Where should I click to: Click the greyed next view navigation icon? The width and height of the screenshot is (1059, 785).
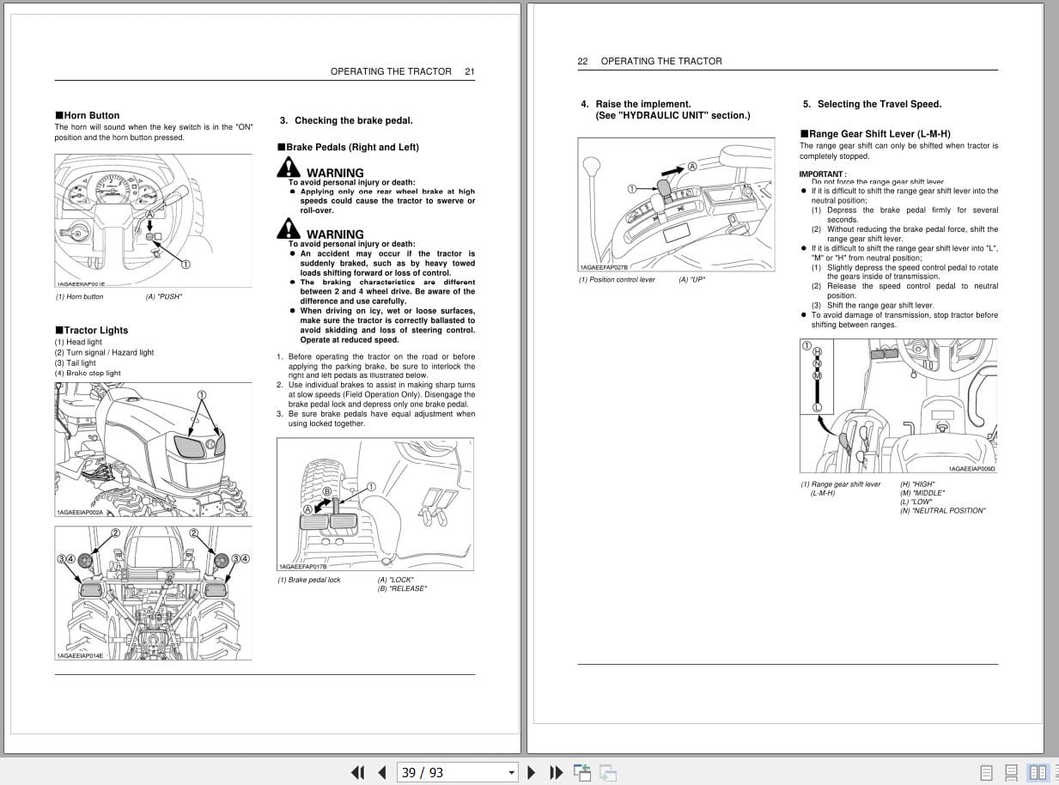(608, 772)
